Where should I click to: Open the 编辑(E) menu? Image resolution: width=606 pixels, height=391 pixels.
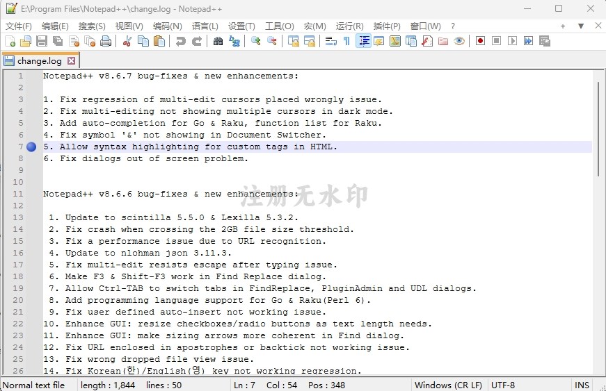click(55, 26)
